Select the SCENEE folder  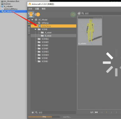[45, 45]
